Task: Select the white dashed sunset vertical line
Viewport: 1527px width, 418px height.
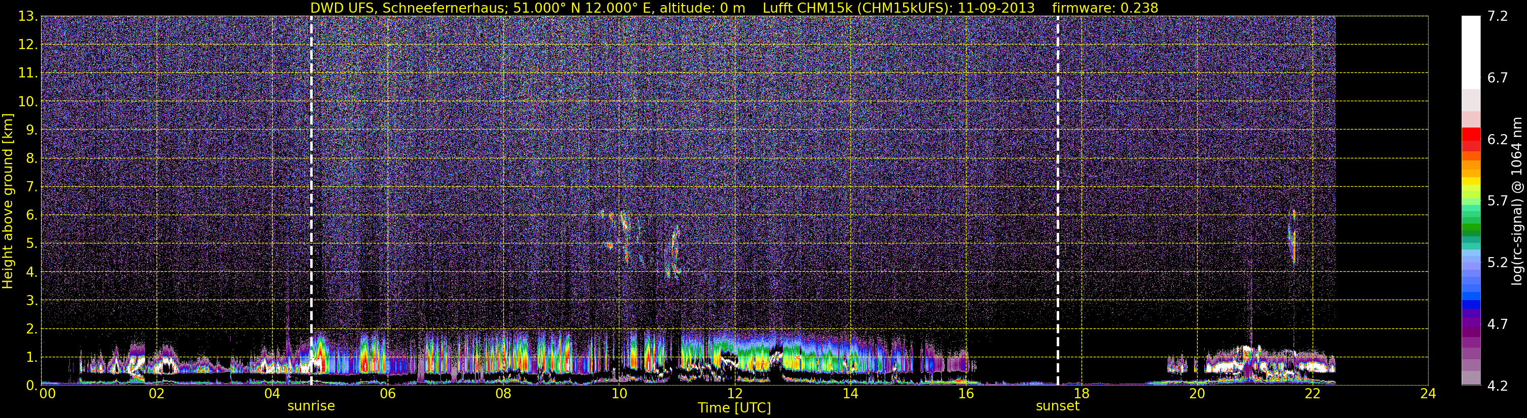Action: 1058,201
